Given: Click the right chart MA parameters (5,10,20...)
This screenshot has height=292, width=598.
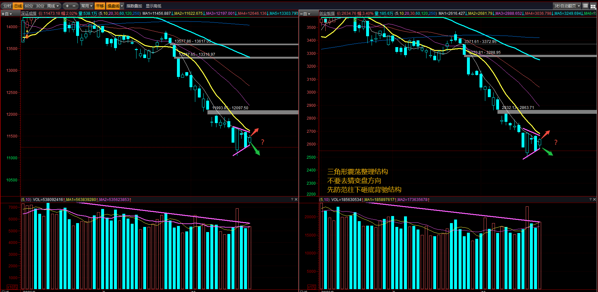Looking at the screenshot, I should (416, 13).
